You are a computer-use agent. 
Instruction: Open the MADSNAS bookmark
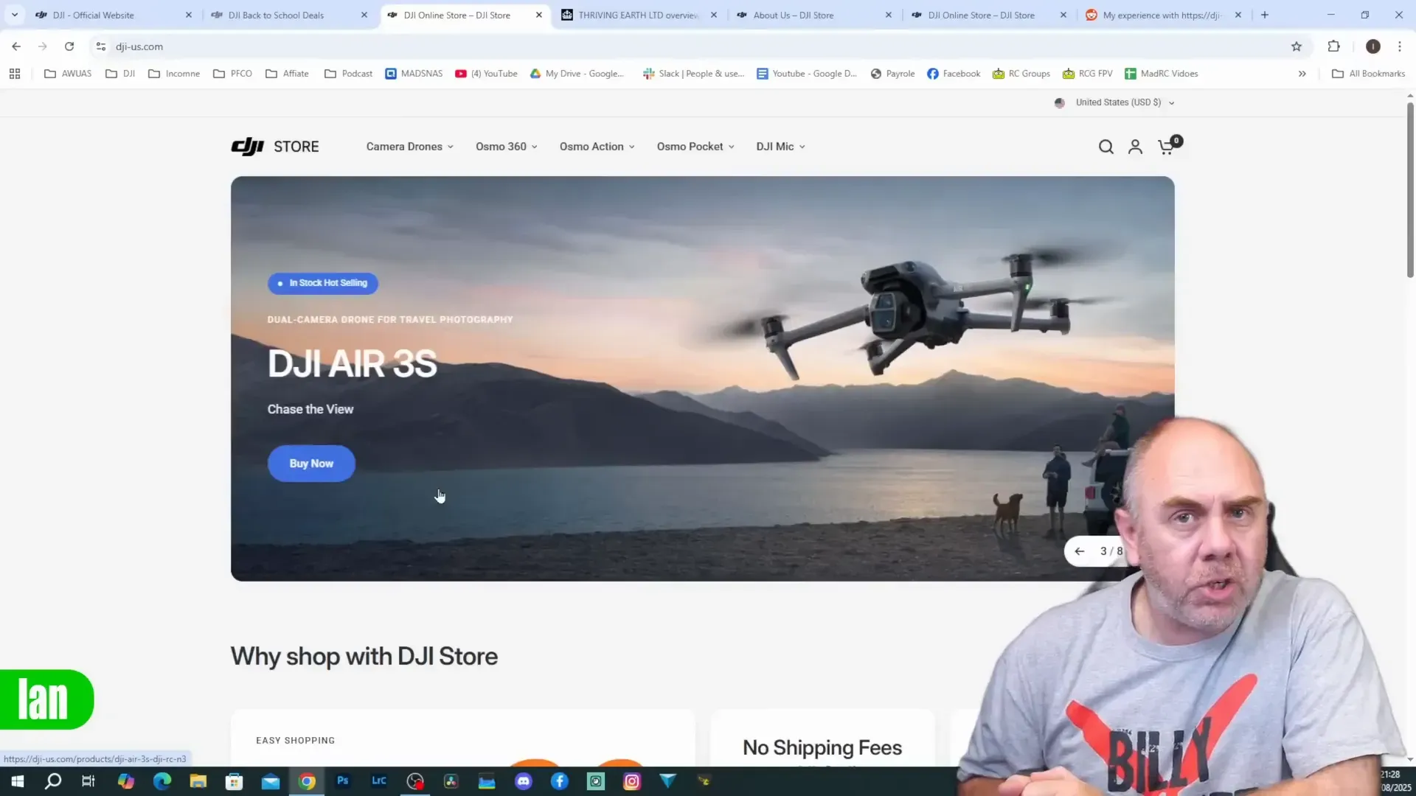point(414,74)
